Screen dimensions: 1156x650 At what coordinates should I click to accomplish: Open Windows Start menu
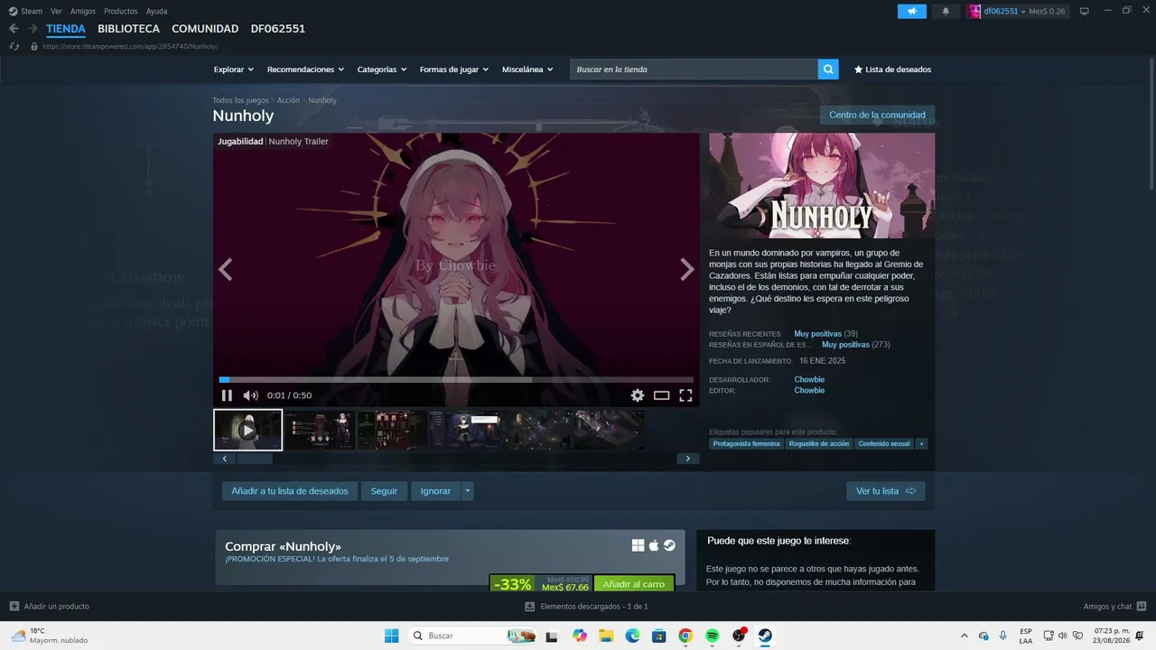pos(391,636)
